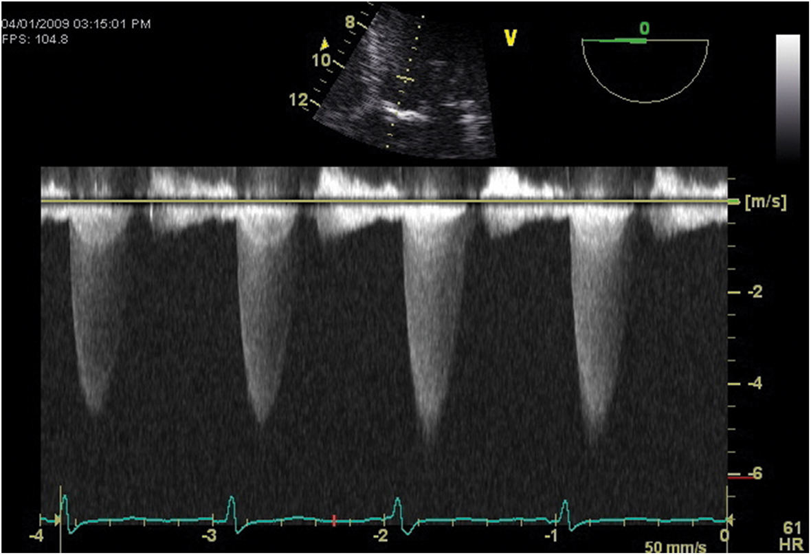The image size is (811, 555).
Task: Click the green 0 angle value
Action: [x=644, y=28]
